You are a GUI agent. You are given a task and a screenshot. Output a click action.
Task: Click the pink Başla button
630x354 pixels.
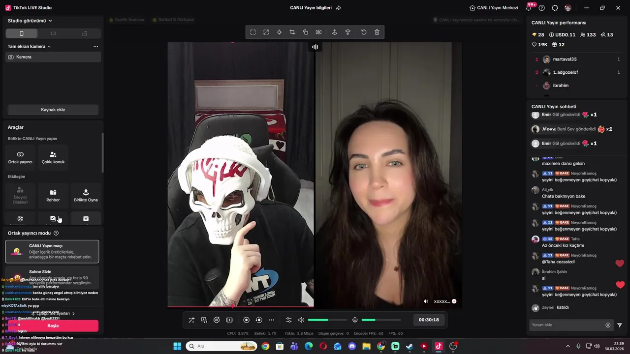(53, 325)
